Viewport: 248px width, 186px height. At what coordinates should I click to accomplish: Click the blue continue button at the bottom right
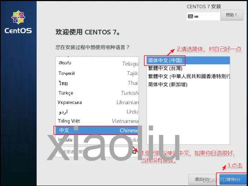pos(233,179)
